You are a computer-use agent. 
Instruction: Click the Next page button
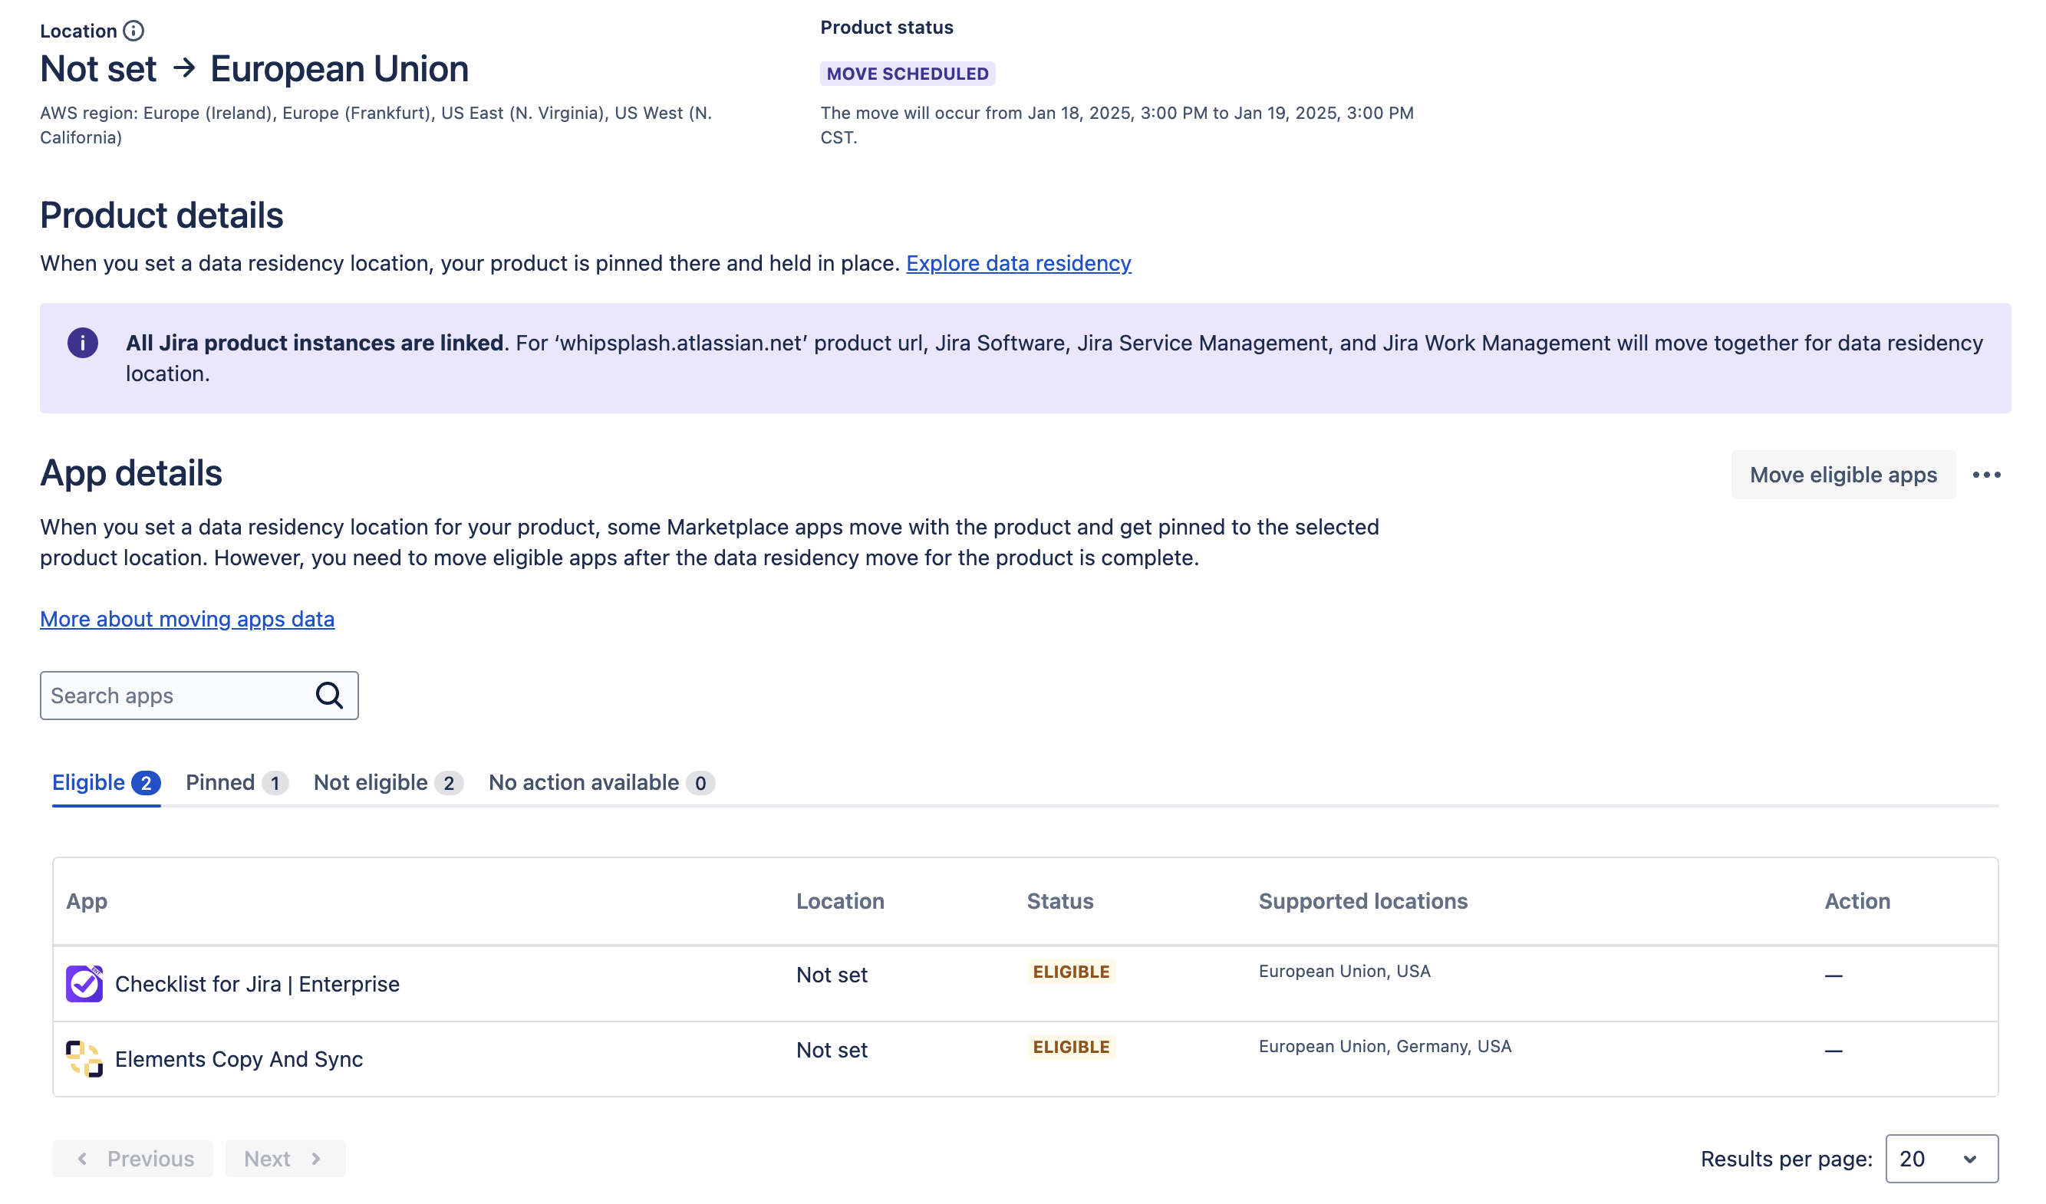[x=285, y=1159]
